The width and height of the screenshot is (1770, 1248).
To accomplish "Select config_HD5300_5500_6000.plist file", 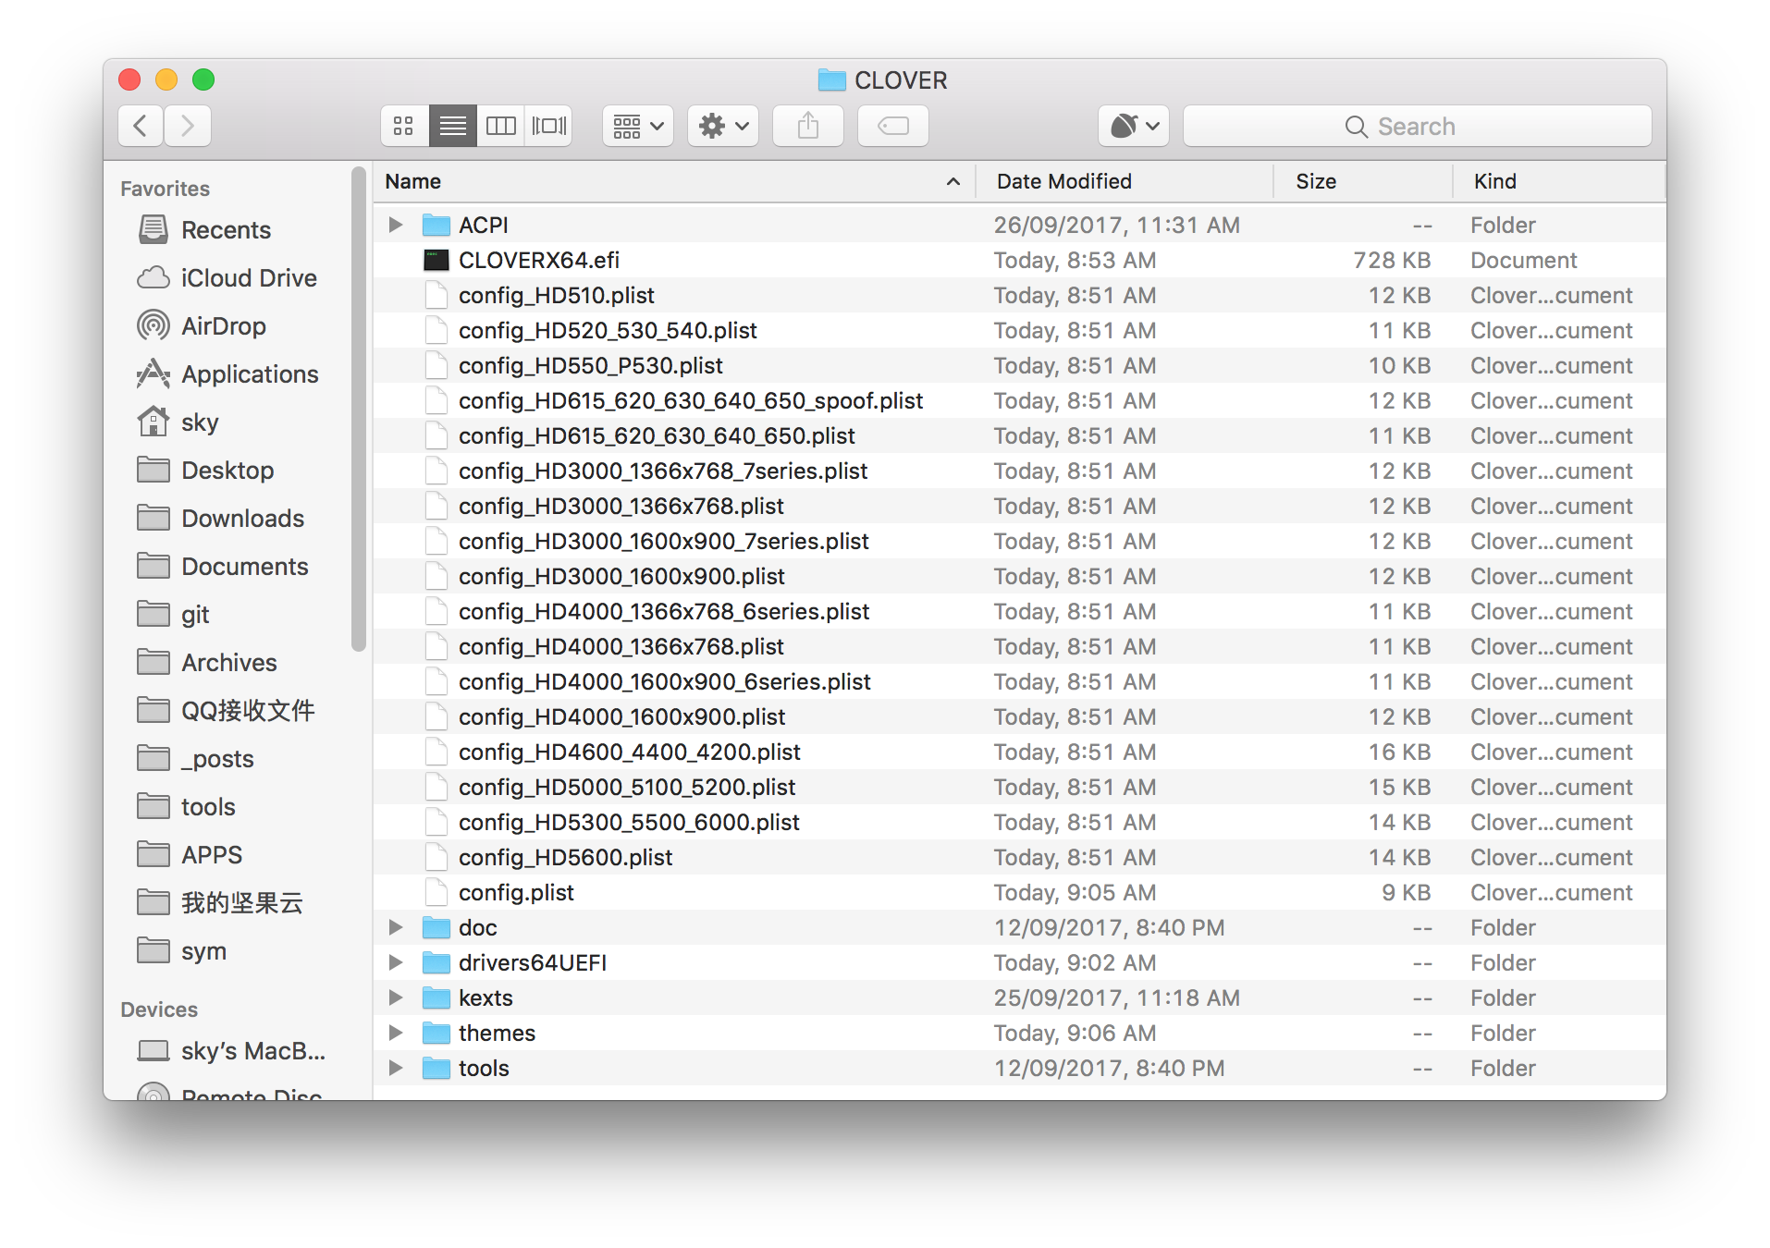I will (x=1019, y=822).
